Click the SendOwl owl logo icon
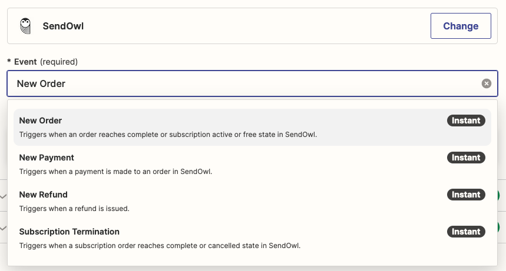 (x=25, y=26)
